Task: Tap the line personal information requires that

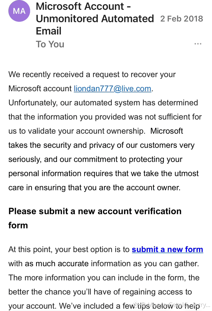Action: click(x=103, y=173)
